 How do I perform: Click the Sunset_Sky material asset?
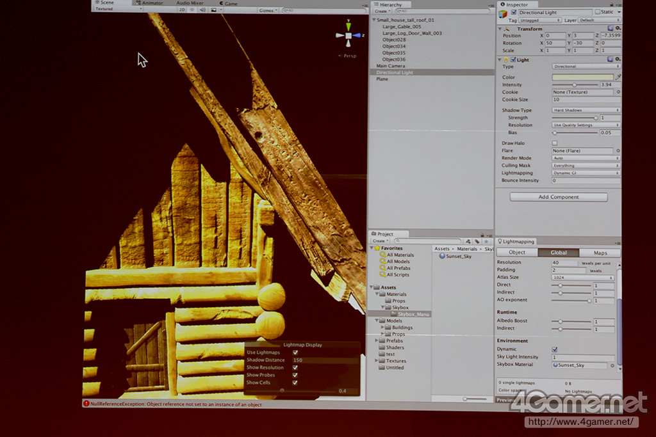point(457,256)
